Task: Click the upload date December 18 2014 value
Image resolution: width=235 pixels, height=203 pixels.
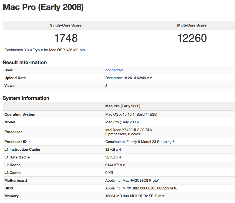Action: click(x=129, y=78)
